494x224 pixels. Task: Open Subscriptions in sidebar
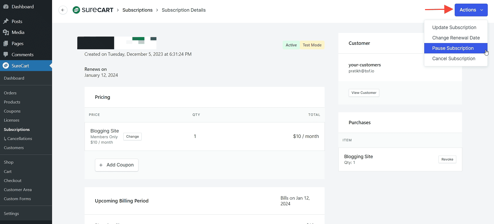[17, 130]
